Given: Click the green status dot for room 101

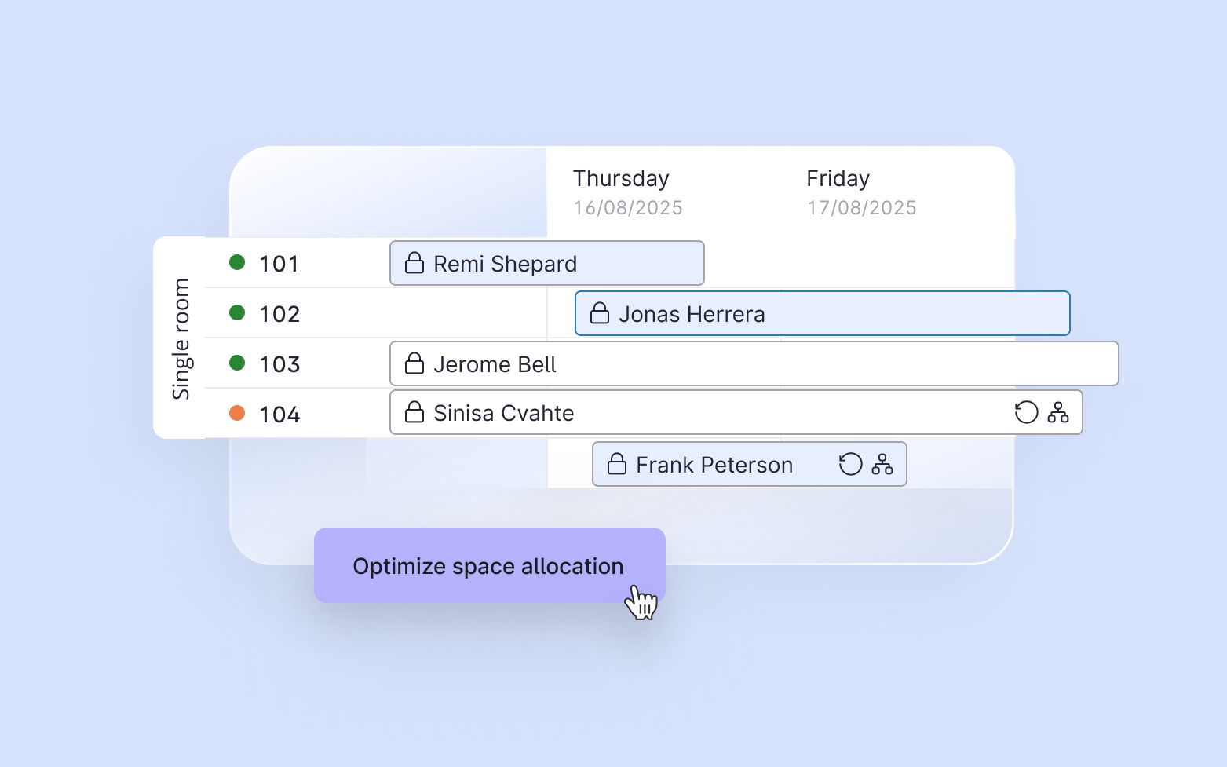Looking at the screenshot, I should [x=237, y=262].
